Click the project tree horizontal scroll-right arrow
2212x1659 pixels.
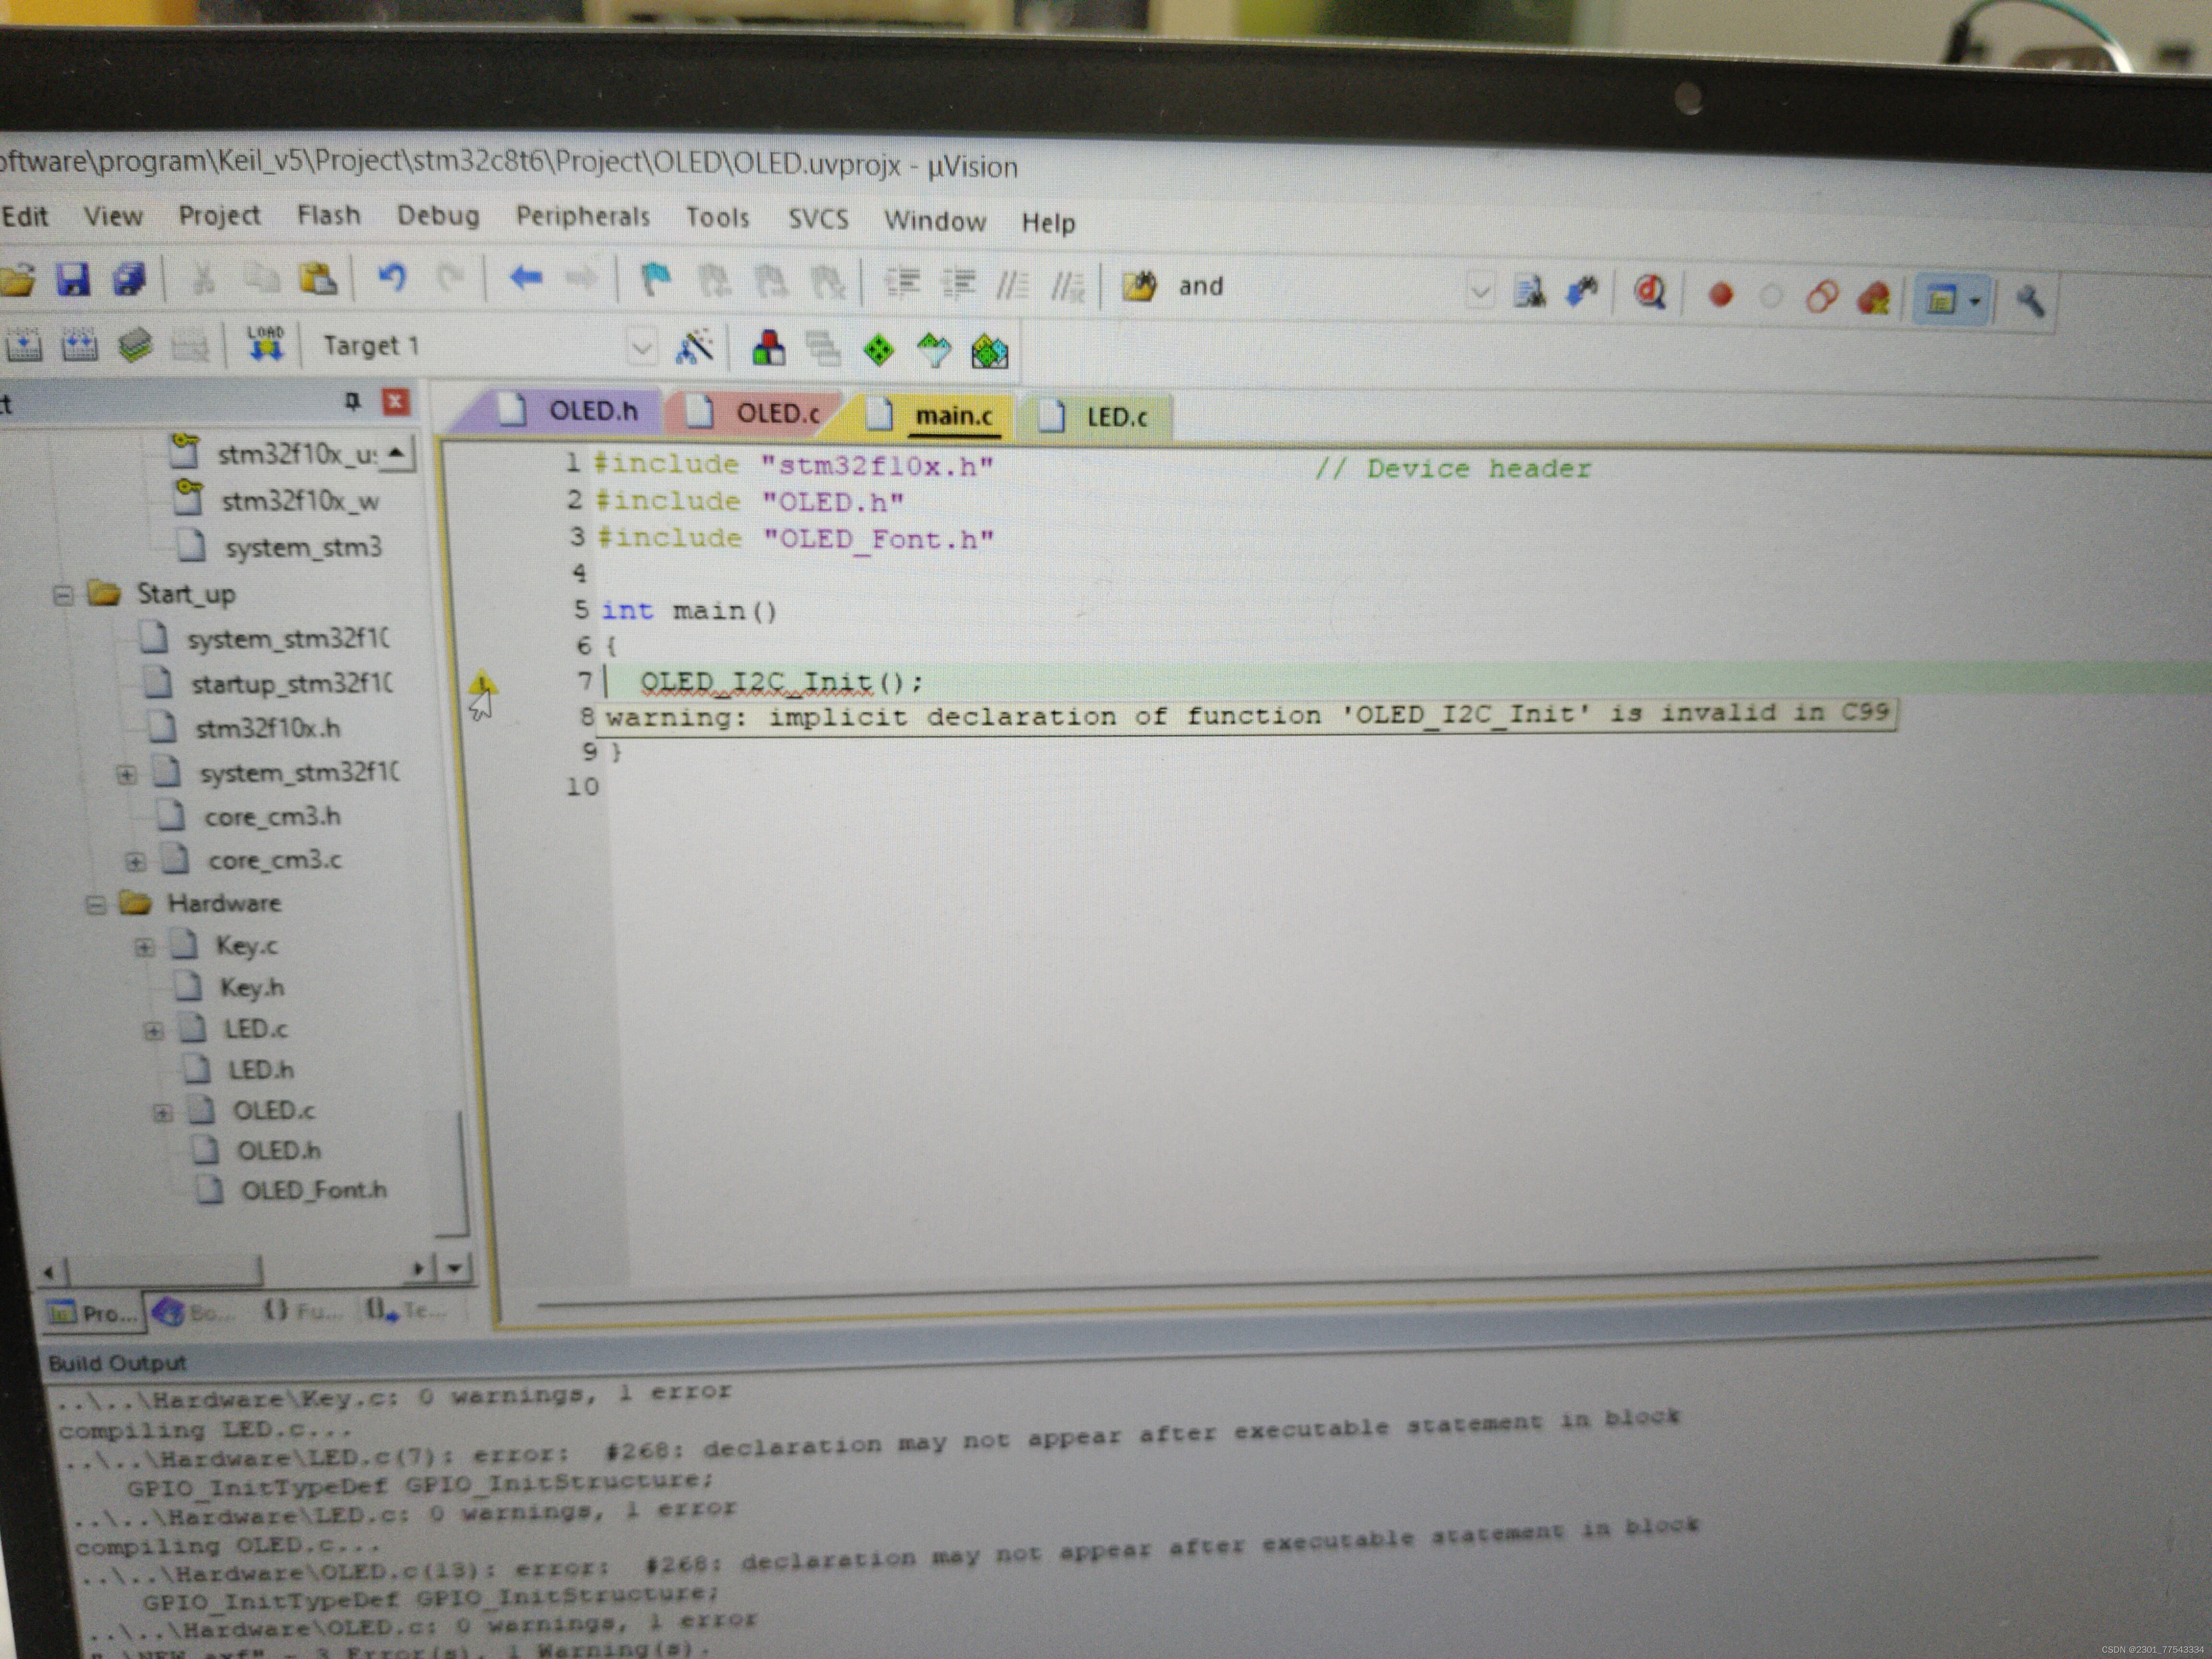[419, 1269]
